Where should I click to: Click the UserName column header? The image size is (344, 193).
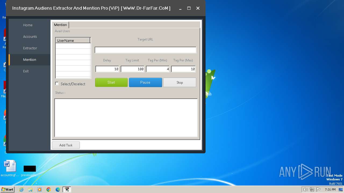point(73,40)
